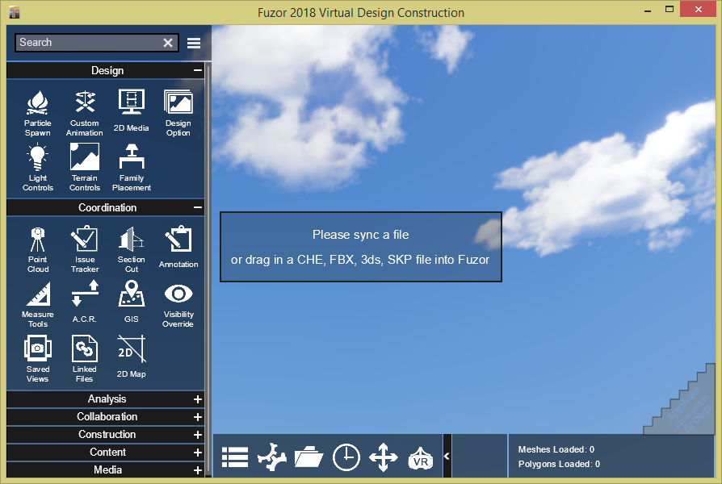Viewport: 722px width, 484px height.
Task: Select the Section Cut tool
Action: coord(131,249)
